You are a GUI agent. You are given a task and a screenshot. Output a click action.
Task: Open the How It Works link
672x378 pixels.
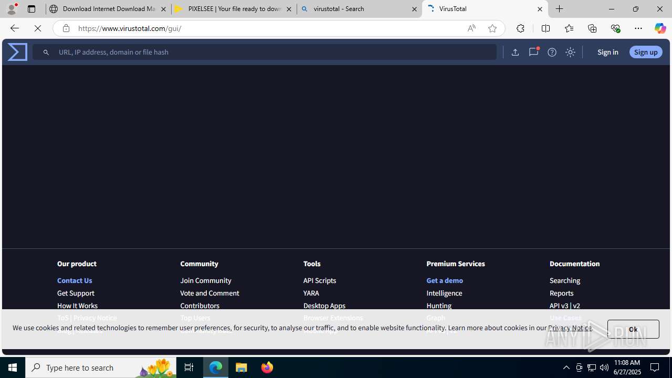(x=77, y=306)
